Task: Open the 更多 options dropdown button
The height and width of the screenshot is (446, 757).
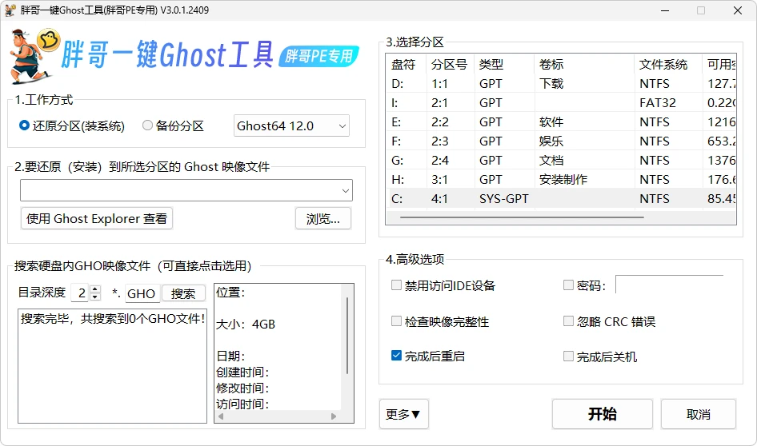Action: [403, 414]
